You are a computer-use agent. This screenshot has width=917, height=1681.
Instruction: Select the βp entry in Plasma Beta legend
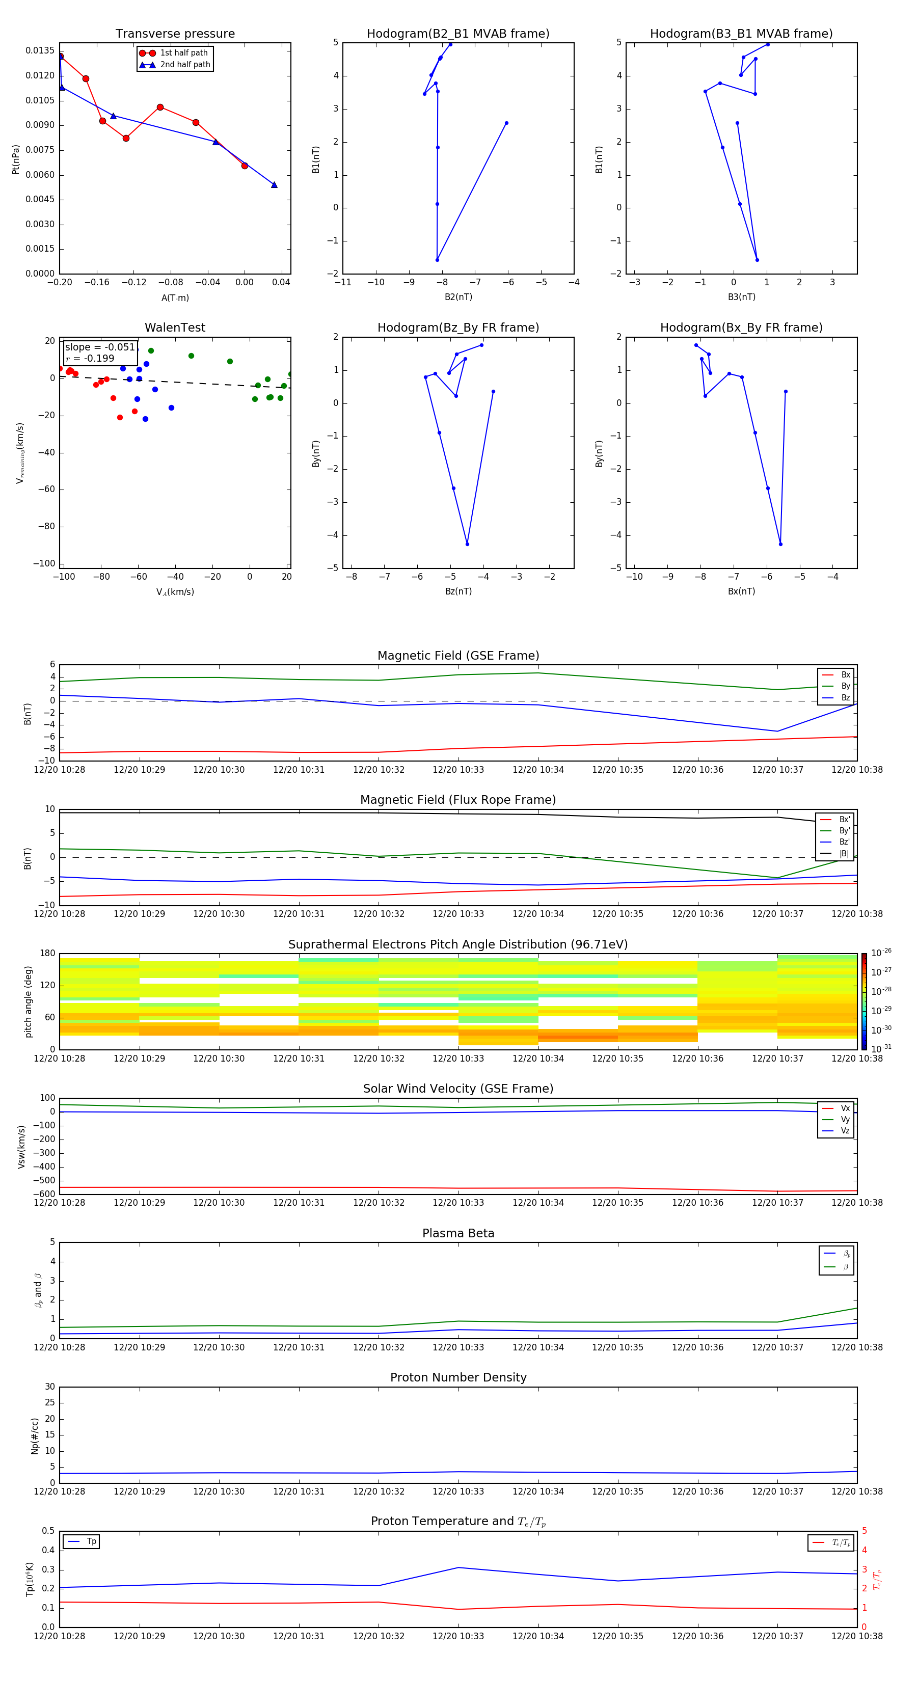coord(837,1254)
